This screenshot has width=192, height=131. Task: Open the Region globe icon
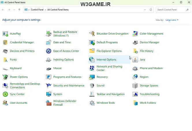click(x=135, y=77)
